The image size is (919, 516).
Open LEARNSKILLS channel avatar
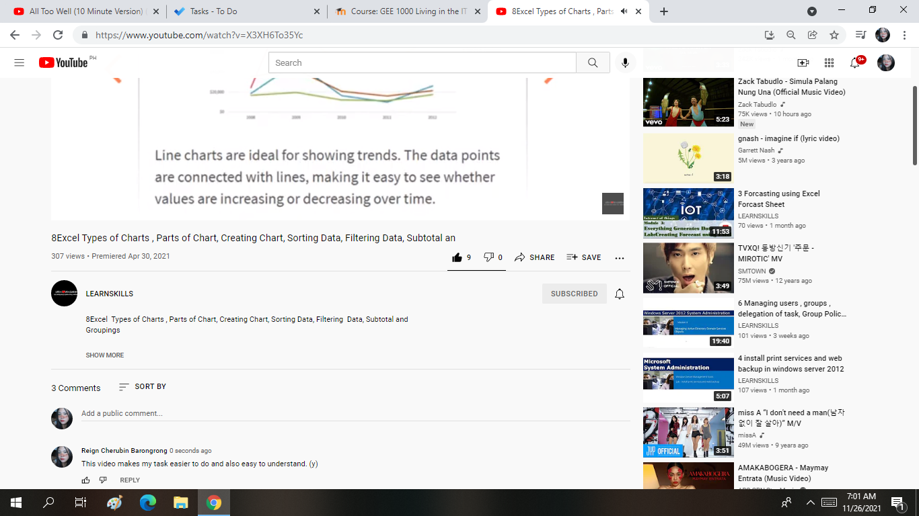tap(65, 294)
